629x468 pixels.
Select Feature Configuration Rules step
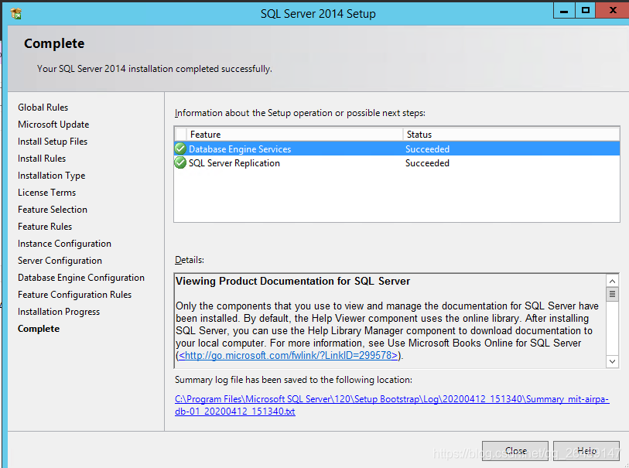tap(74, 295)
